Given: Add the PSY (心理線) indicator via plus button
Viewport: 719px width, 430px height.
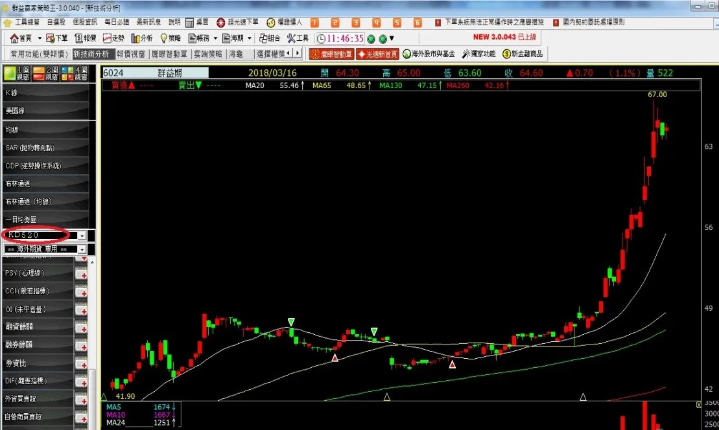Looking at the screenshot, I should pyautogui.click(x=82, y=275).
